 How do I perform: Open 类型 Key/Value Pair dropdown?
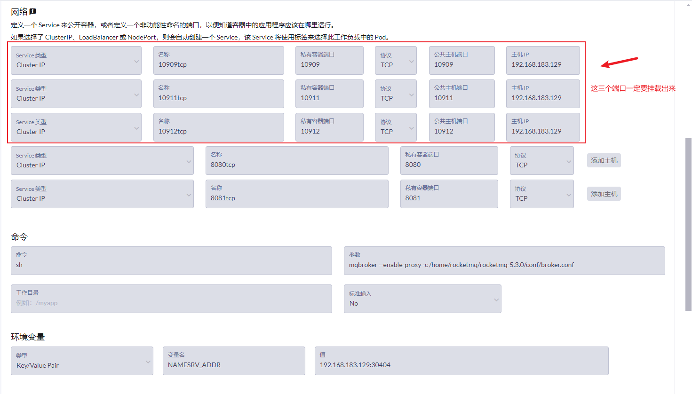click(82, 361)
